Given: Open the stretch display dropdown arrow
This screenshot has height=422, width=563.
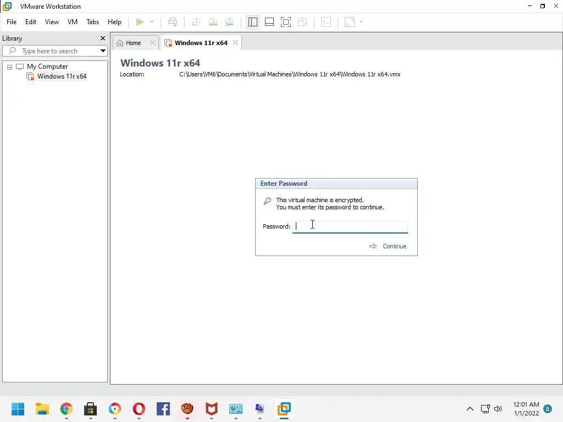Looking at the screenshot, I should [361, 22].
